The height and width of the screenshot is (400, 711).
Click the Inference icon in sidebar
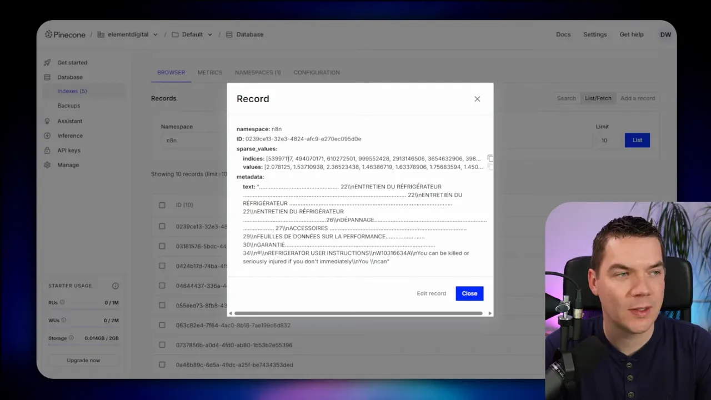point(47,136)
